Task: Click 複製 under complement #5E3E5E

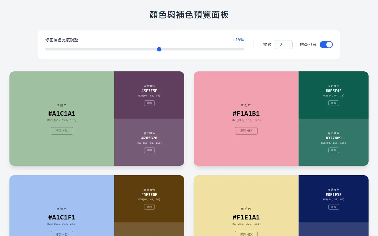Action: coord(149,103)
